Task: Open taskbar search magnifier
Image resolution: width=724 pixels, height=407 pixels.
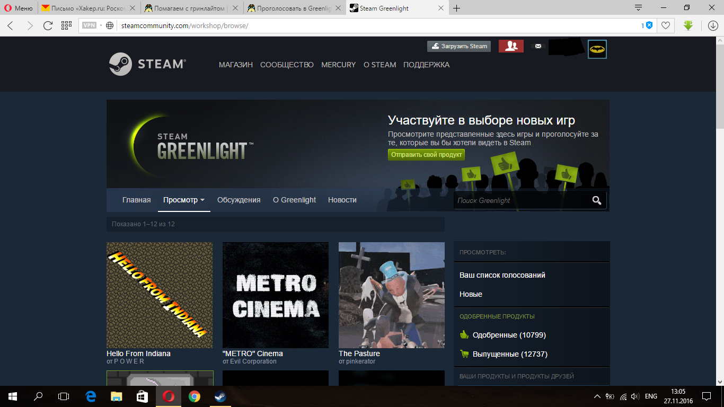Action: (38, 396)
